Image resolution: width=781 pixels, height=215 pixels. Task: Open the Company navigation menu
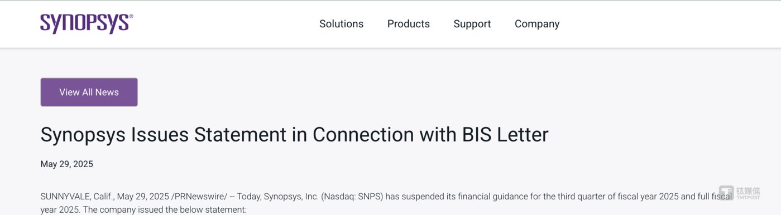[x=537, y=24]
